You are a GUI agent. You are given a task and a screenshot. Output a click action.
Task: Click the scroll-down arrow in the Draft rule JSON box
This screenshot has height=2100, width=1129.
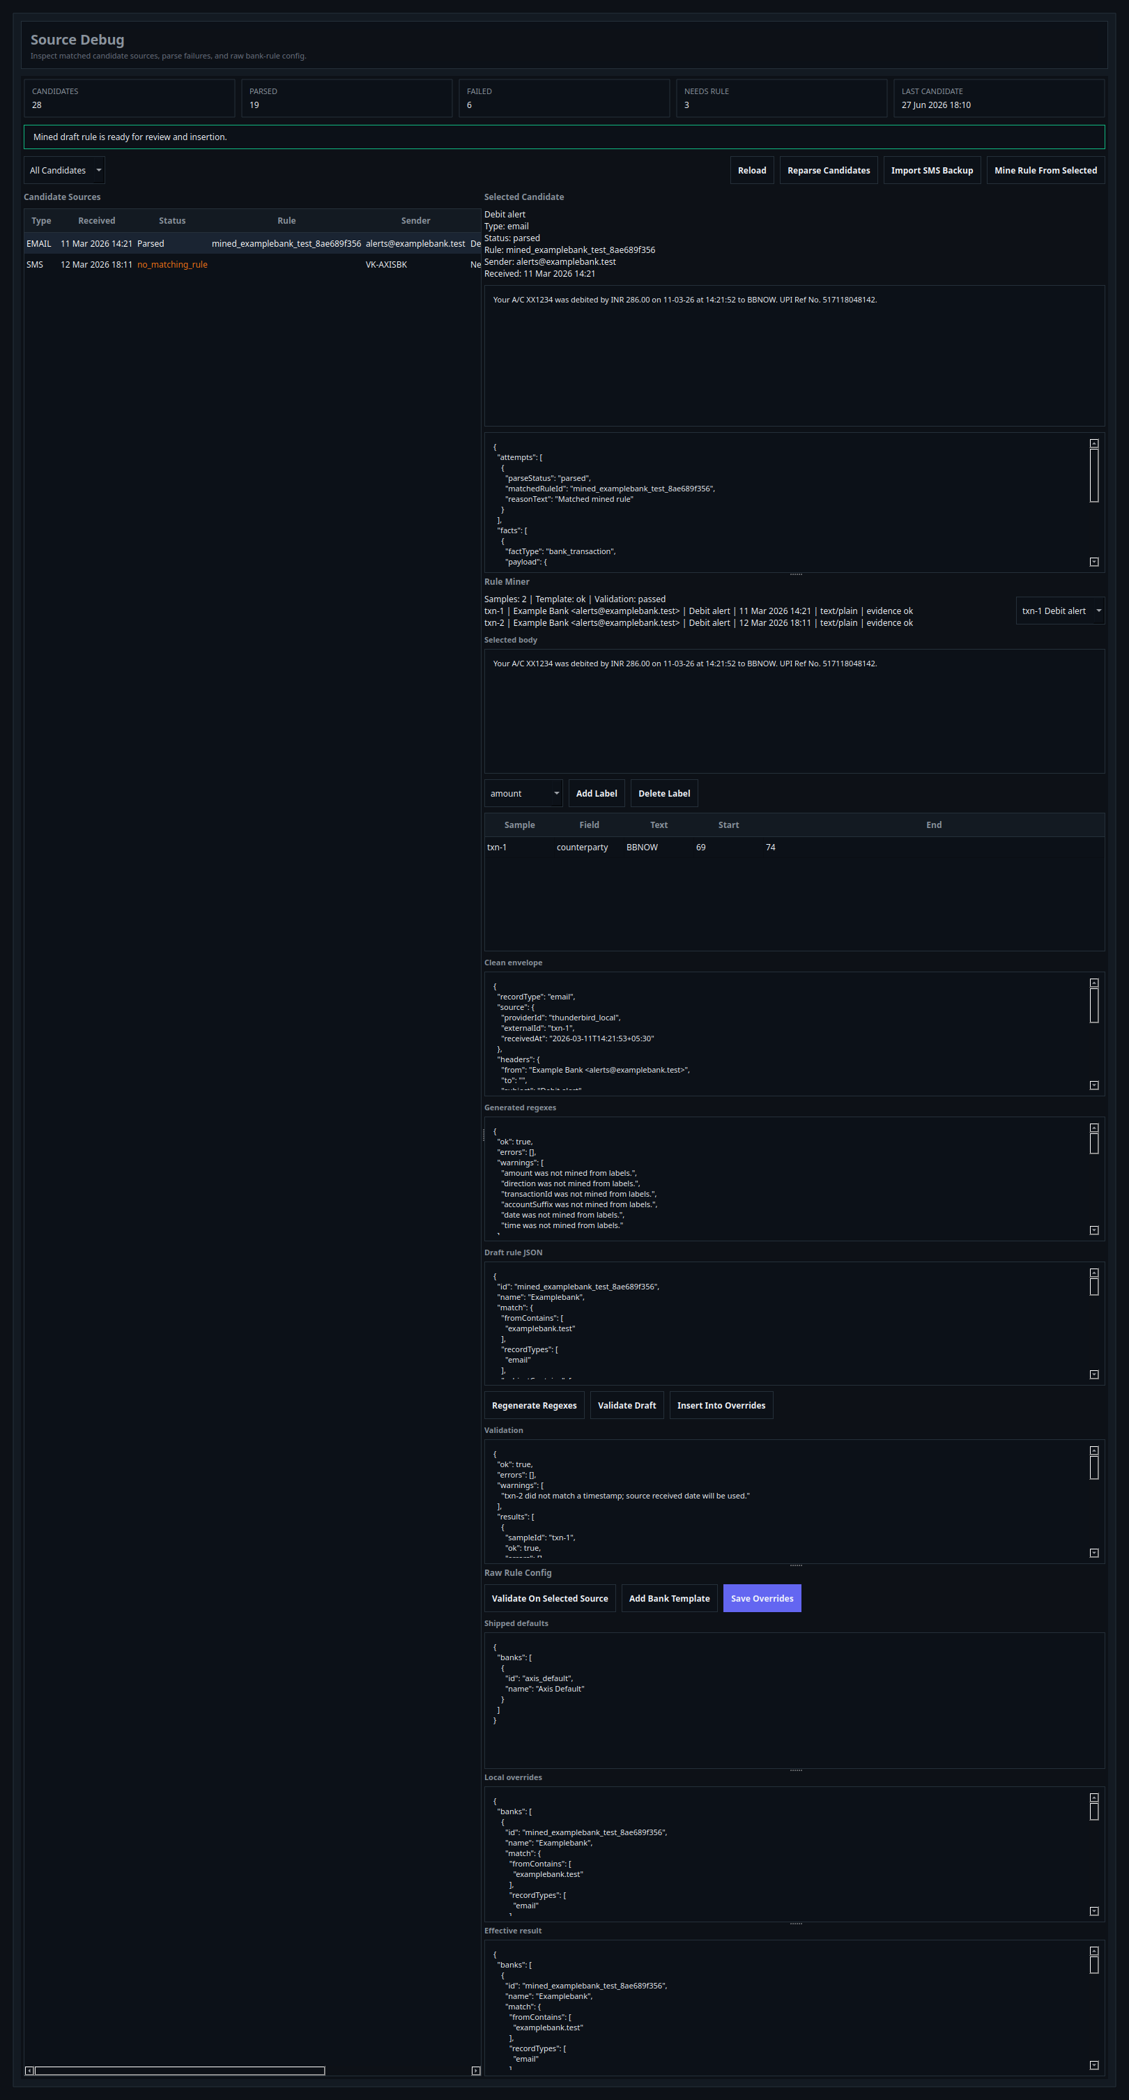[x=1094, y=1375]
